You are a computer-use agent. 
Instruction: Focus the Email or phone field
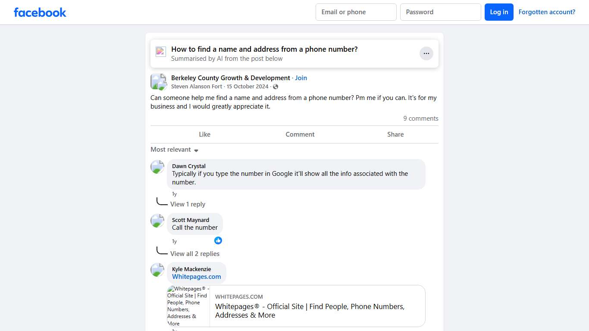[356, 12]
